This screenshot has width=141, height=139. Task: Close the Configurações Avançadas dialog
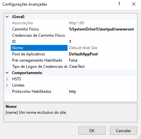[x=134, y=4]
